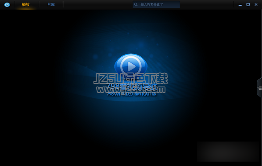
Task: Click the player logo icon in top-left
Action: 7,5
